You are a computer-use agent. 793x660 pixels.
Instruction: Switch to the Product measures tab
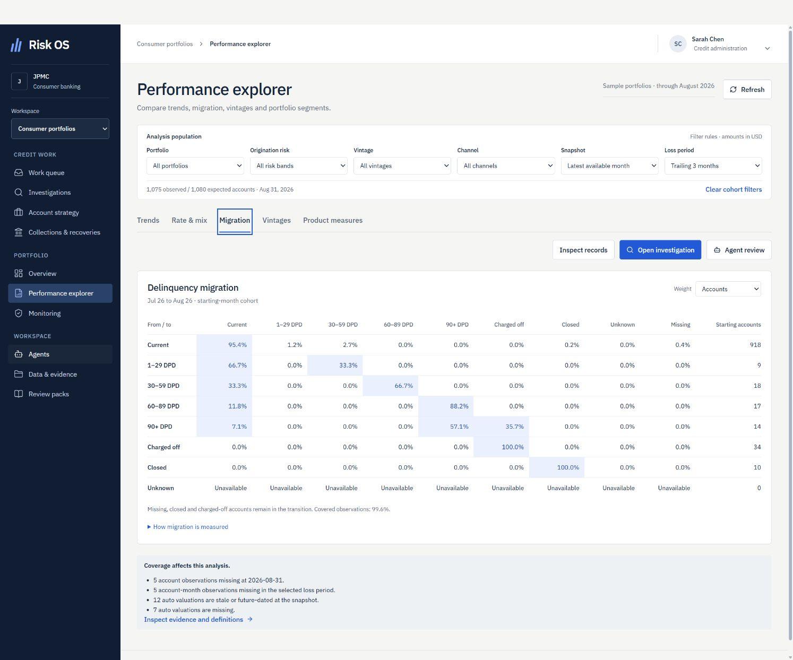(x=333, y=221)
